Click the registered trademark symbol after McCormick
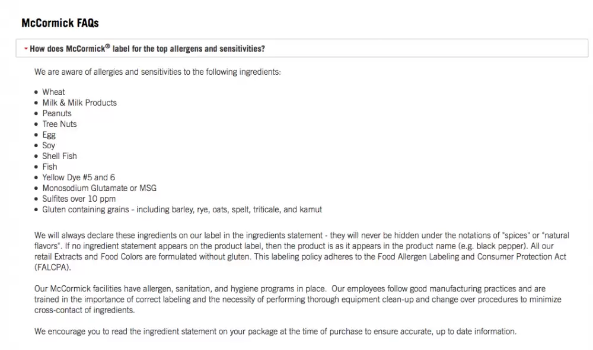Viewport: 593px width, 350px height. pyautogui.click(x=108, y=46)
